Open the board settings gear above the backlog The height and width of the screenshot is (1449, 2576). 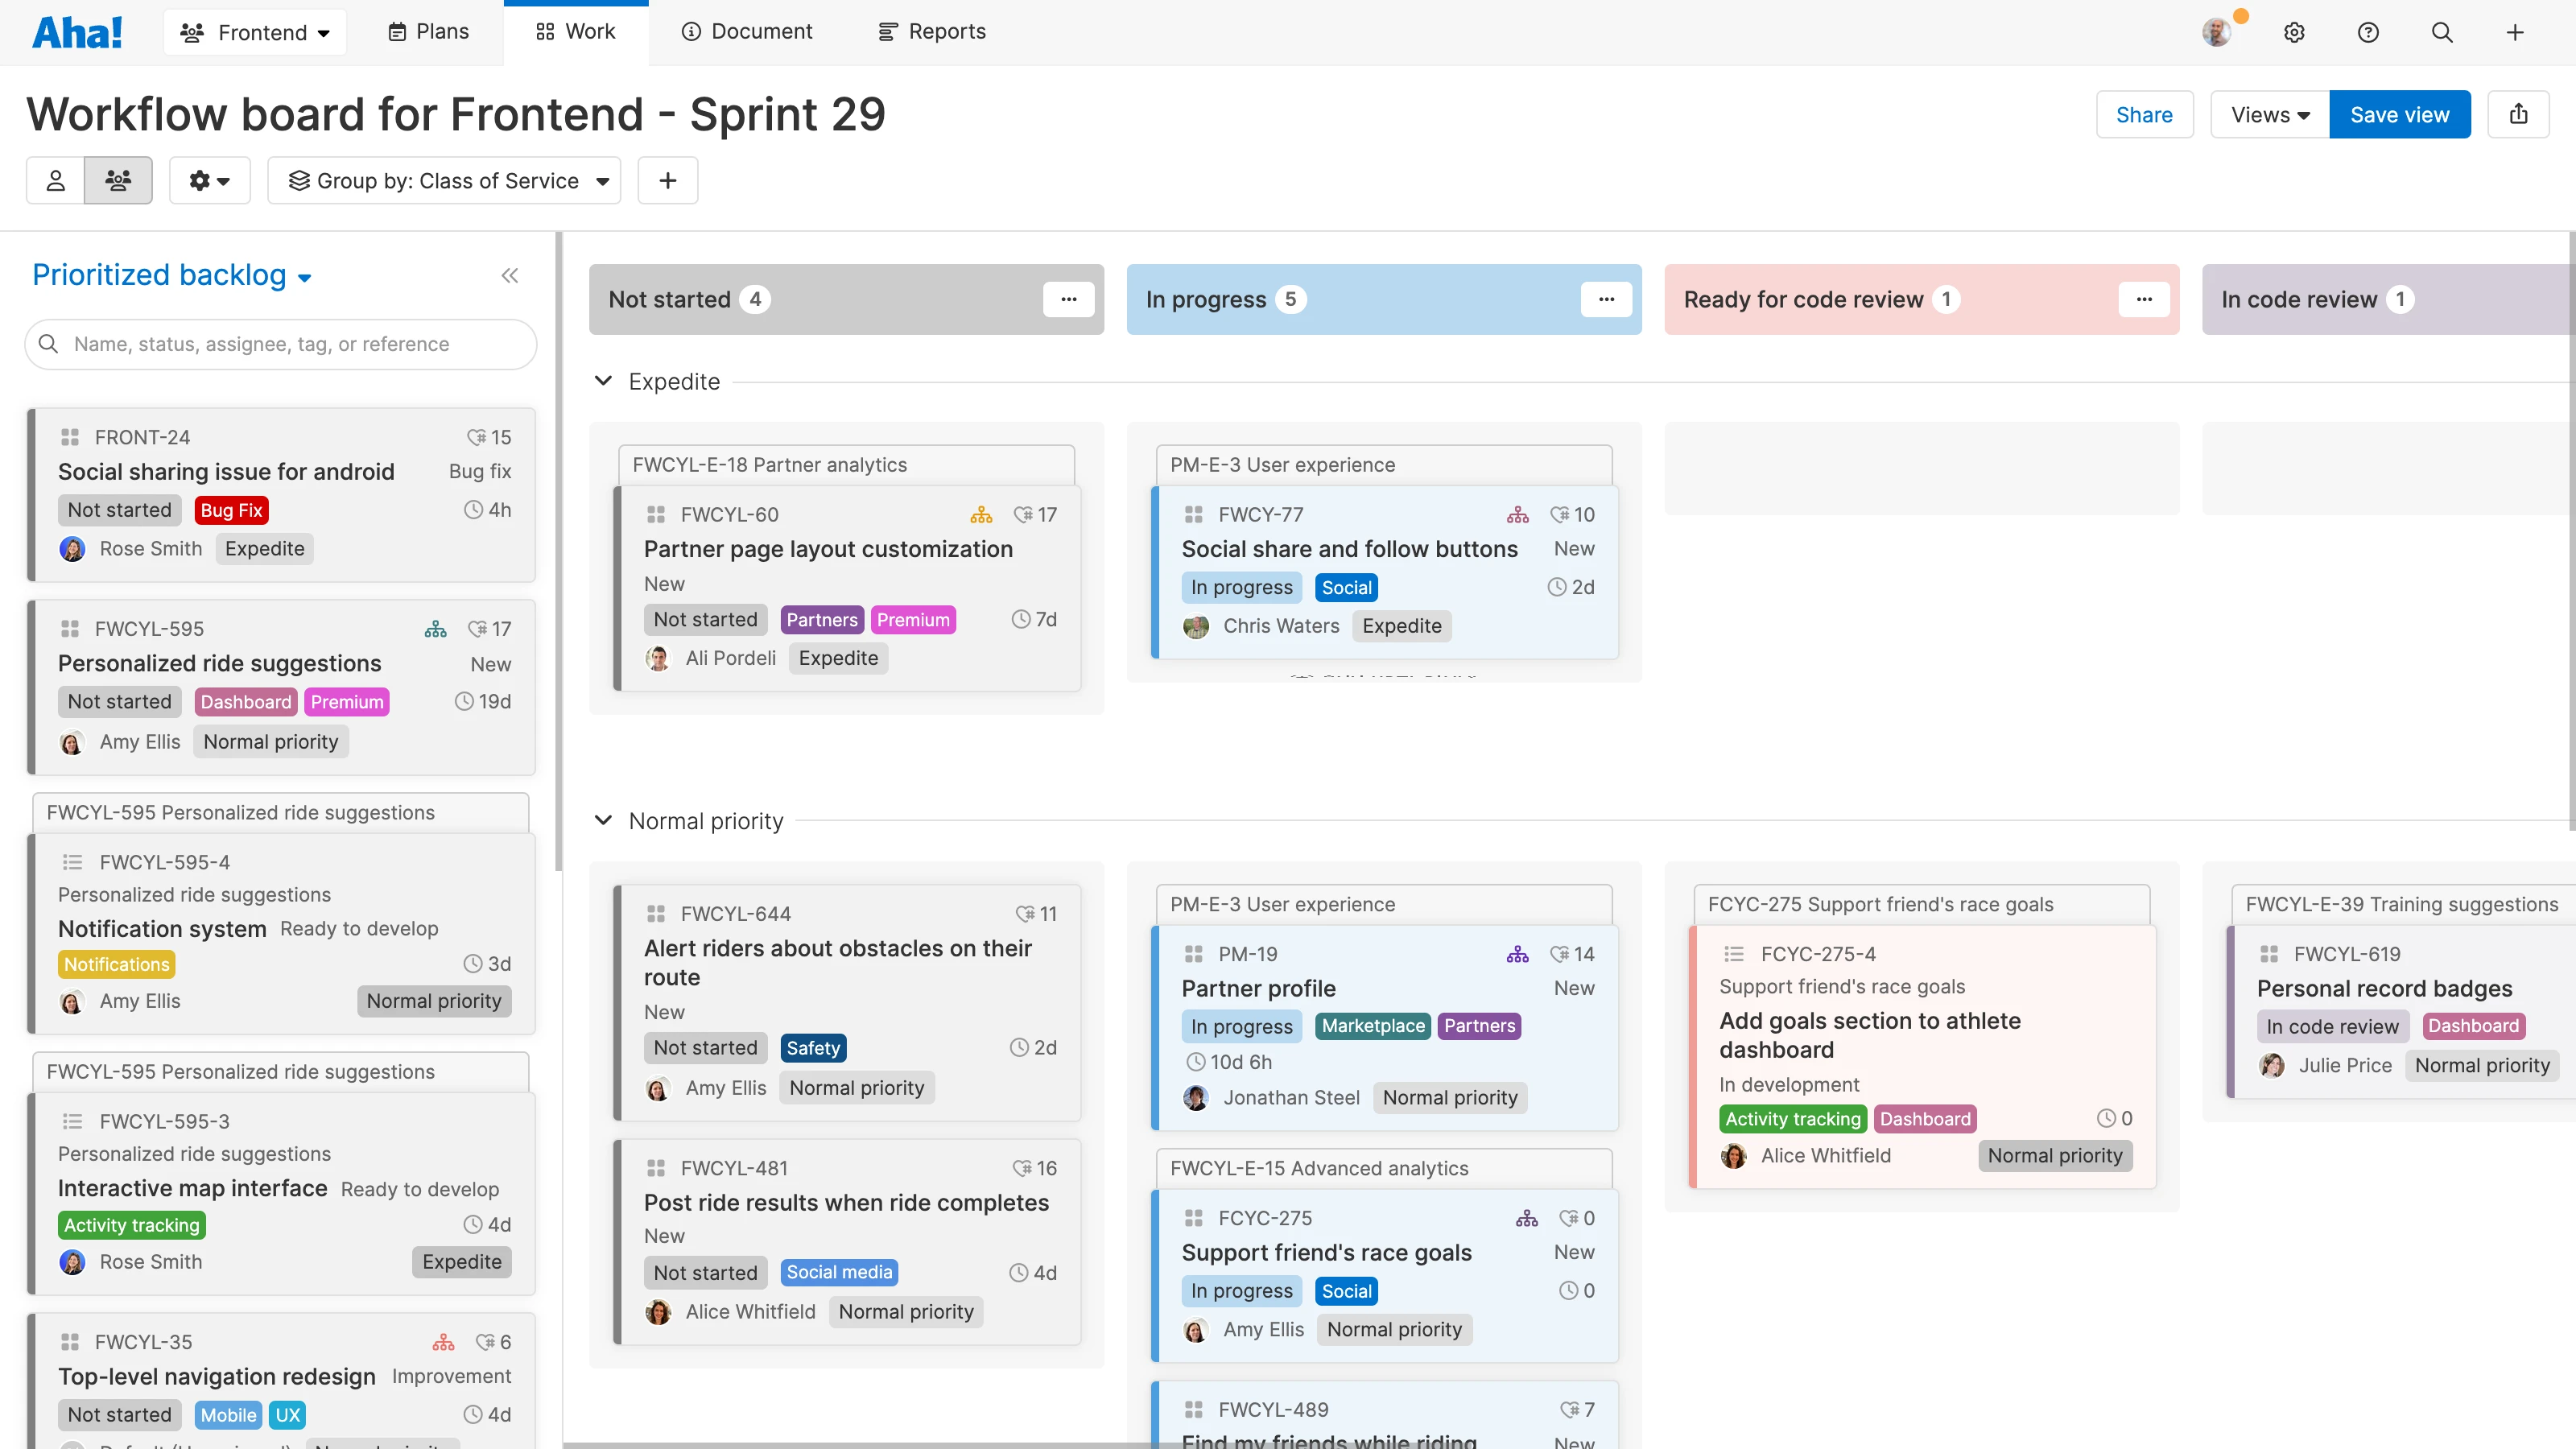coord(209,180)
